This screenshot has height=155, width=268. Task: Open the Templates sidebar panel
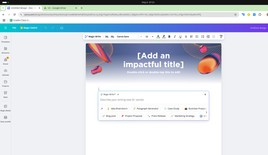[x=5, y=39]
